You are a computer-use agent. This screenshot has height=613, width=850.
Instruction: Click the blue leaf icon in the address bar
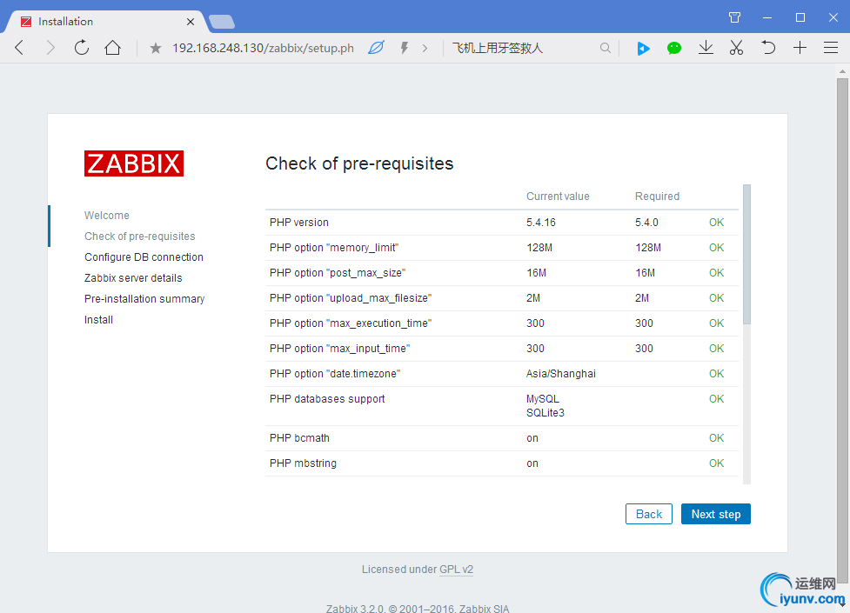[x=376, y=48]
